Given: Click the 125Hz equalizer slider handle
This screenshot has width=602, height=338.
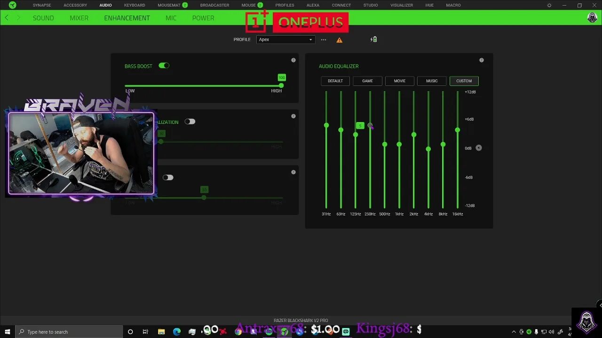Looking at the screenshot, I should pyautogui.click(x=356, y=135).
